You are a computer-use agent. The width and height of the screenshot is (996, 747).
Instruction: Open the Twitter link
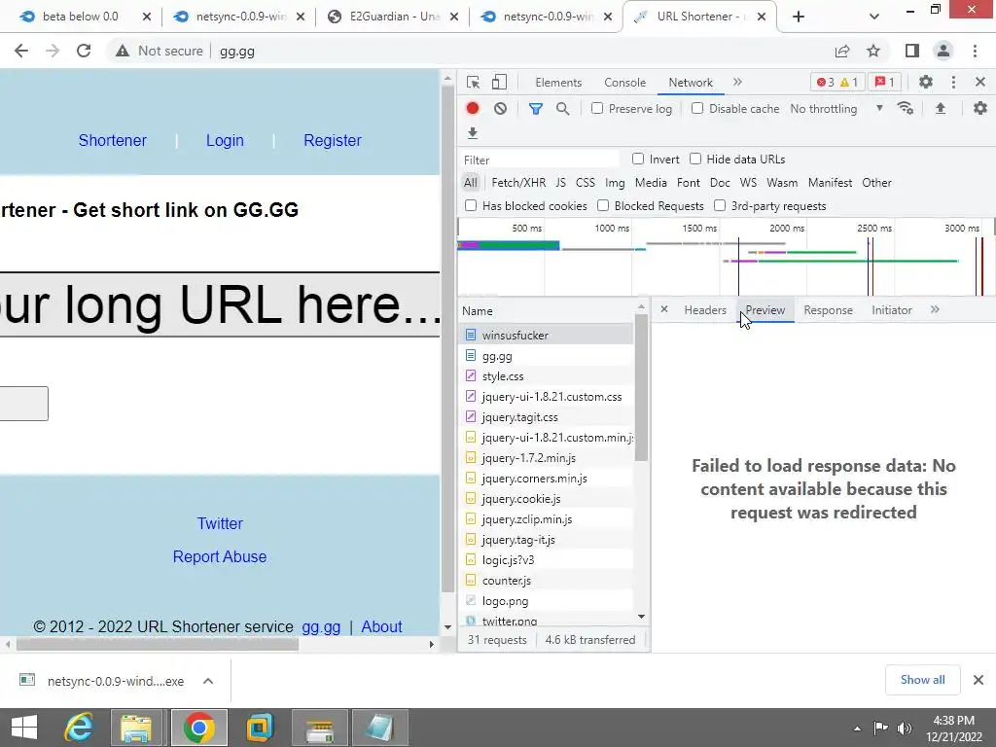(x=220, y=523)
